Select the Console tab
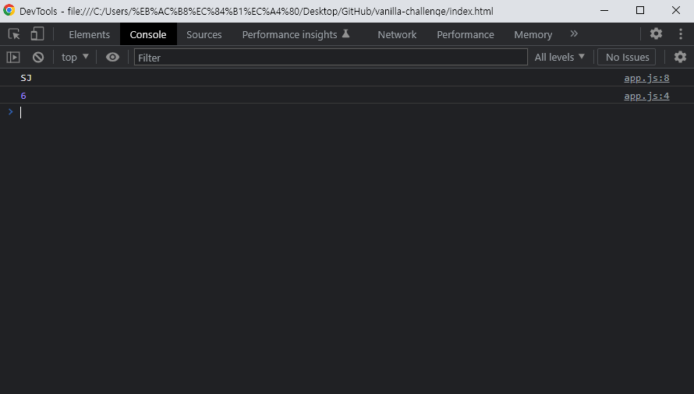Image resolution: width=694 pixels, height=394 pixels. pyautogui.click(x=148, y=34)
